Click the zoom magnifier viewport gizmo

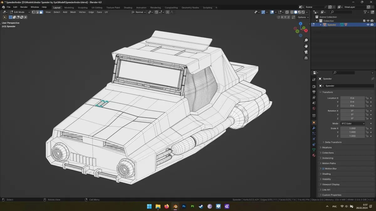[306, 40]
